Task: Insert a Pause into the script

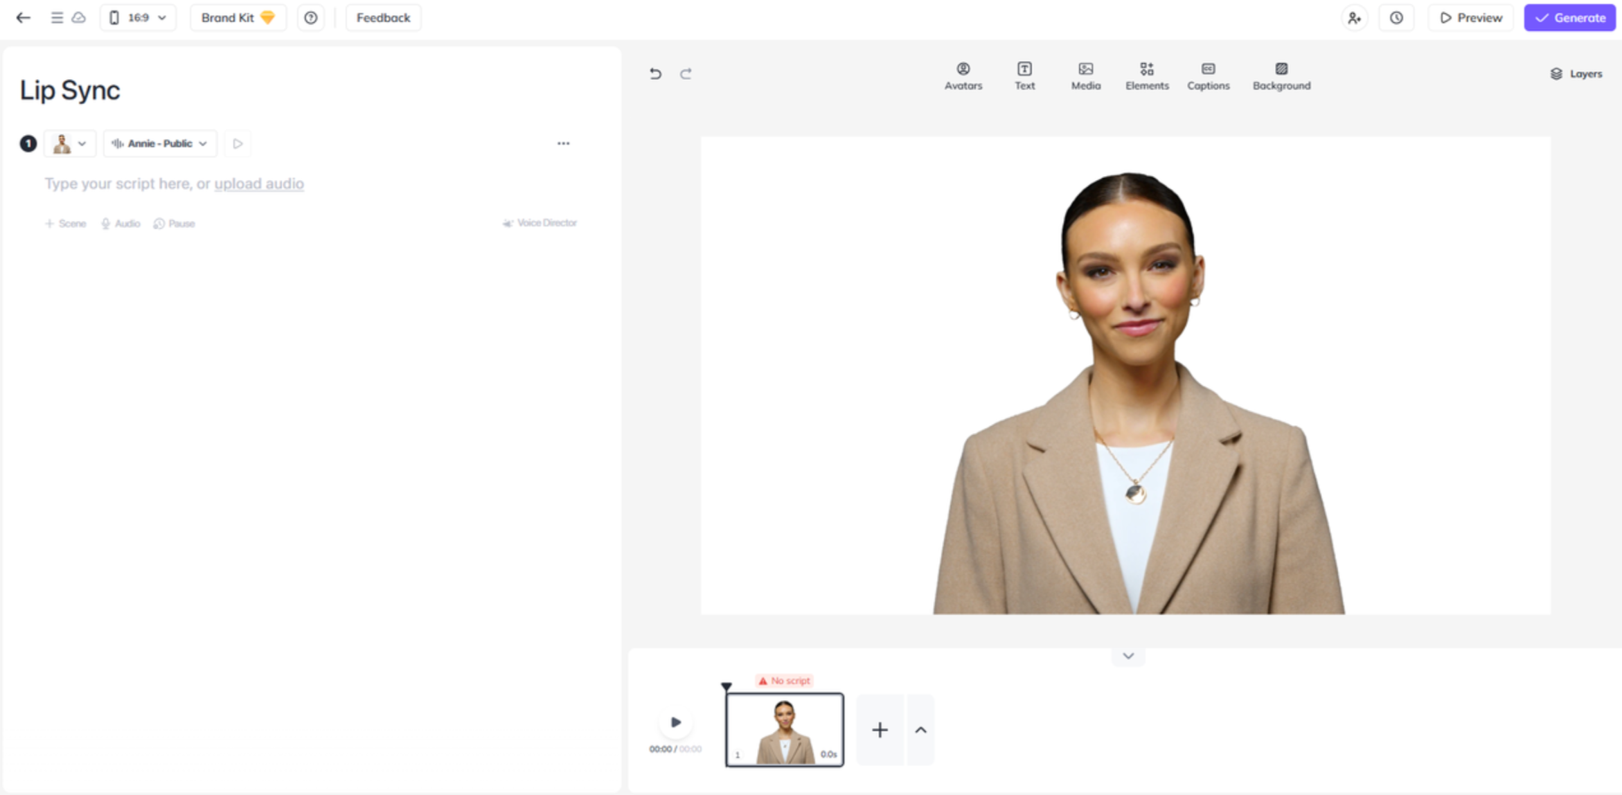Action: [174, 223]
